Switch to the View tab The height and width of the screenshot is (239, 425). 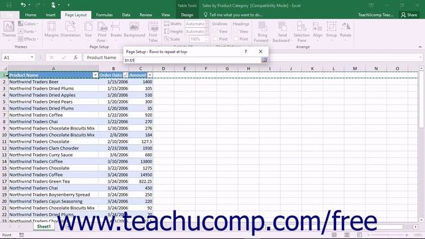pyautogui.click(x=165, y=15)
